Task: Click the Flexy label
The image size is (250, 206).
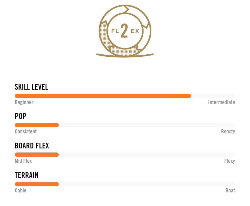Action: coord(229,161)
